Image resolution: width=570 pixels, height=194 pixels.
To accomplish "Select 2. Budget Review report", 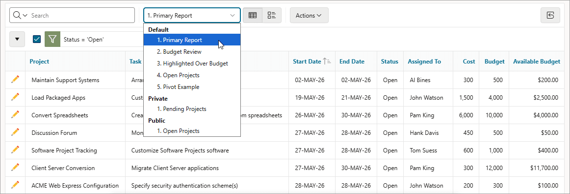I will coord(192,52).
